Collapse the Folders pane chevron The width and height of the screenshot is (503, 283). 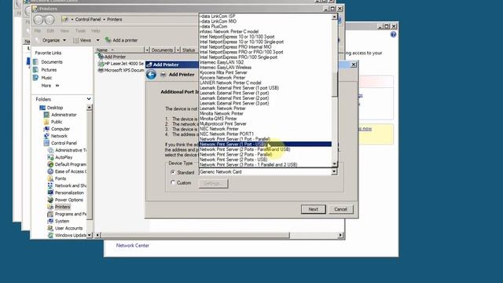89,99
